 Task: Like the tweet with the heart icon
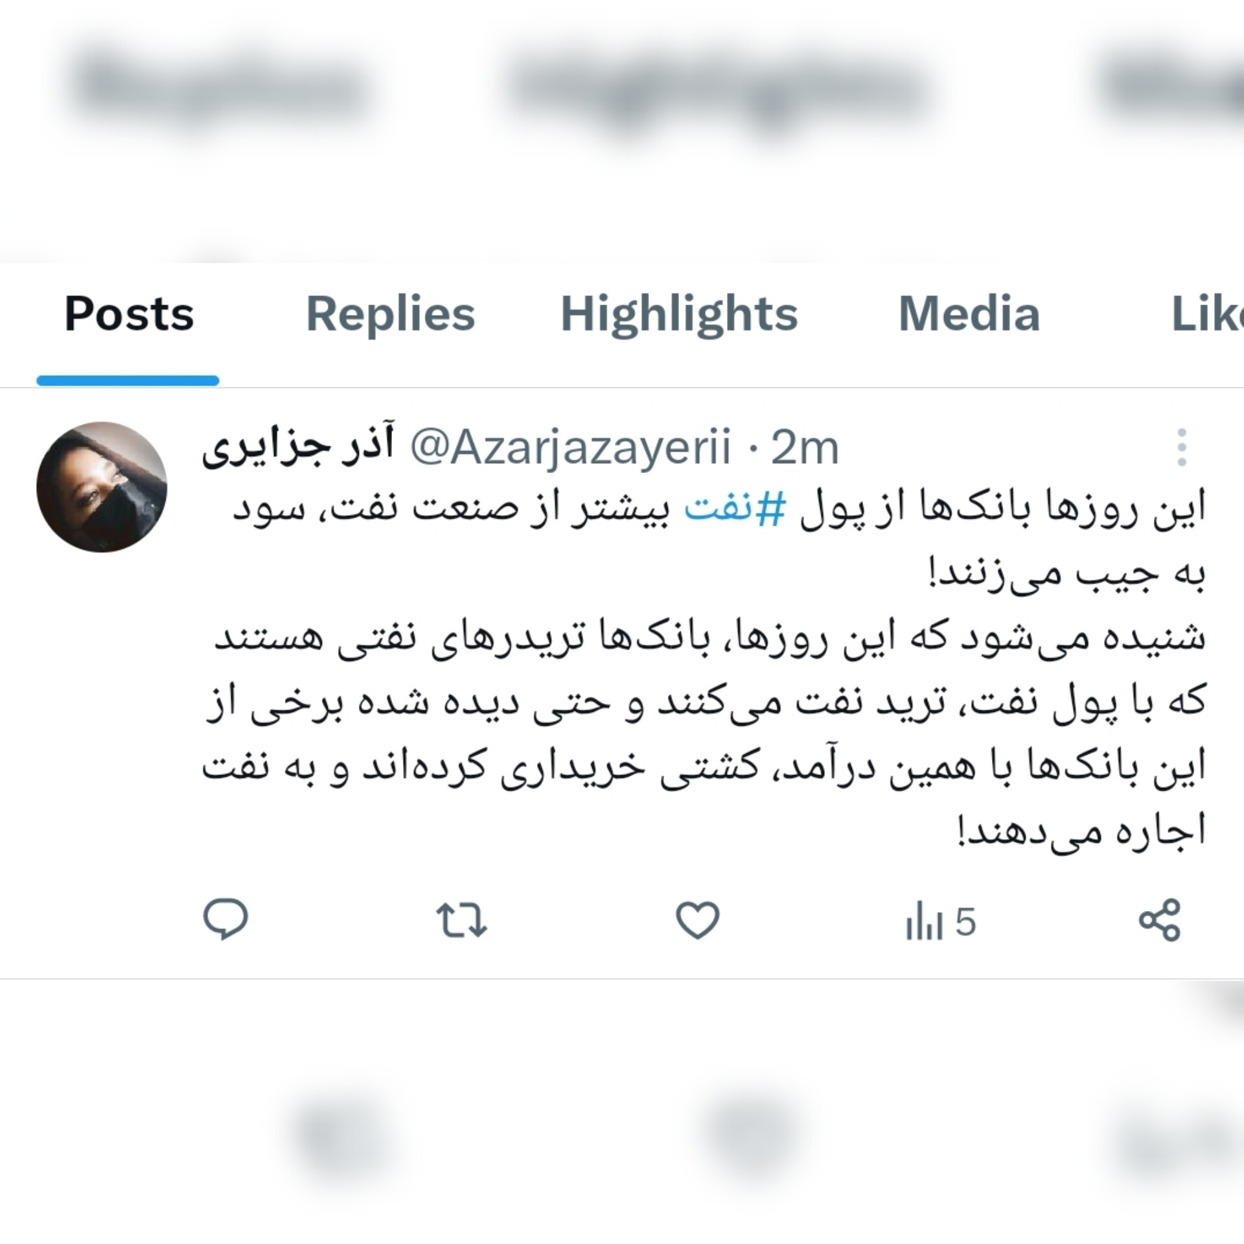tap(698, 921)
